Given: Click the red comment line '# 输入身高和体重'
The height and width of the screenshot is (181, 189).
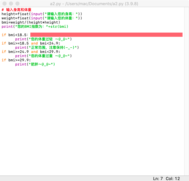Looking at the screenshot, I should [16, 10].
